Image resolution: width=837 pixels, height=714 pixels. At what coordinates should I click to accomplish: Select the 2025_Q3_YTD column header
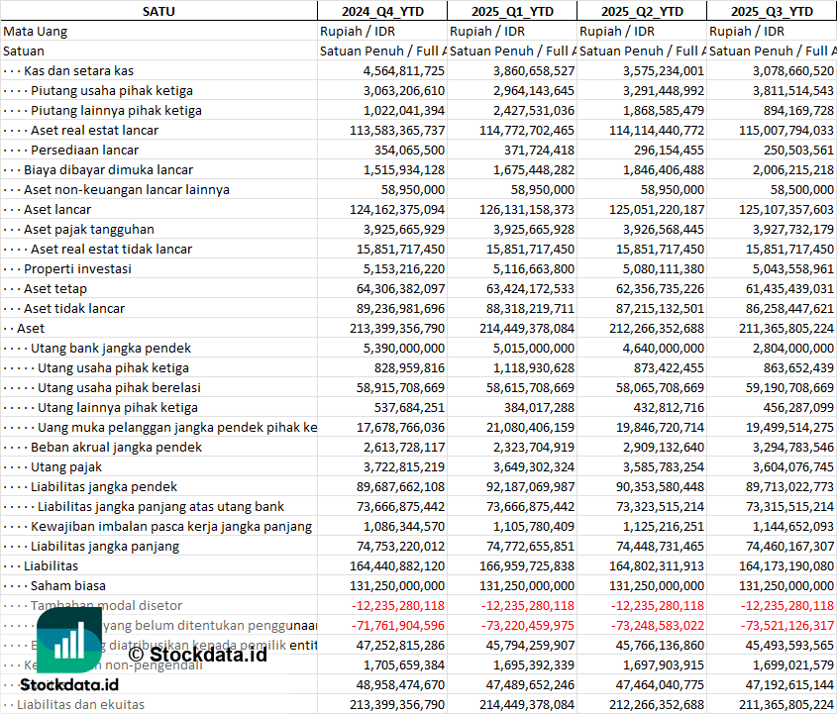coord(772,11)
